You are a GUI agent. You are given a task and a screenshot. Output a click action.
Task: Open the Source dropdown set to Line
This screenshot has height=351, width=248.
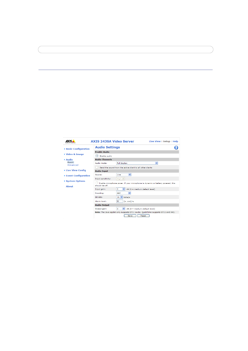point(123,175)
